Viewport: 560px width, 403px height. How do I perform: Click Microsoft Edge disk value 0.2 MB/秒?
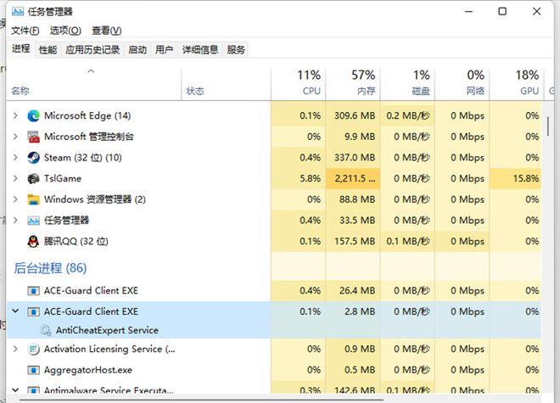point(408,115)
